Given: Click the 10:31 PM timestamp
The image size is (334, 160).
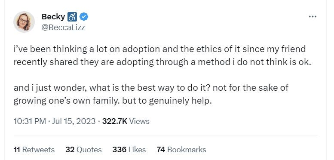Looking at the screenshot, I should coord(30,121).
